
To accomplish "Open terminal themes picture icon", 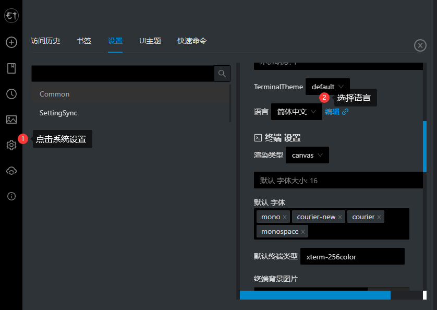I will [11, 120].
